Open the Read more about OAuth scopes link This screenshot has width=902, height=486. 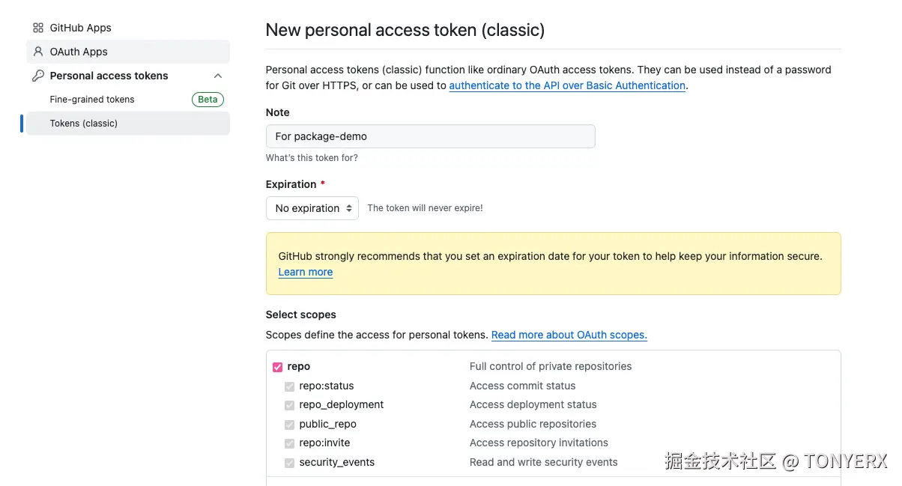point(569,335)
